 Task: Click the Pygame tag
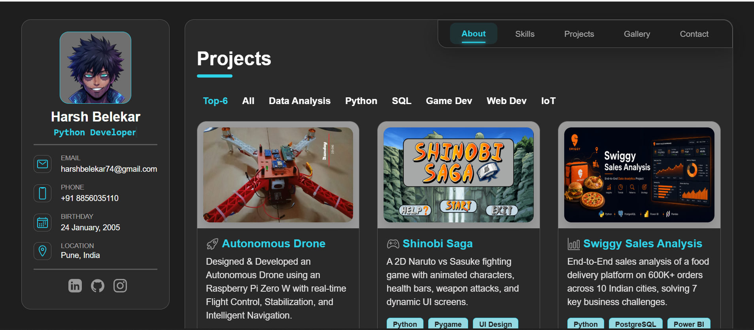[448, 324]
